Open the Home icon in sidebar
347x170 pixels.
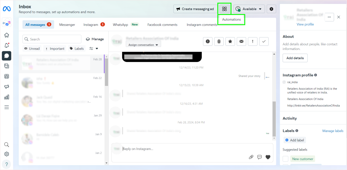pyautogui.click(x=7, y=35)
